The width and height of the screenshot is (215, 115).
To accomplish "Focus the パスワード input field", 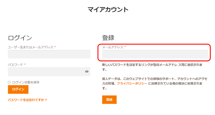I will coord(46,72).
